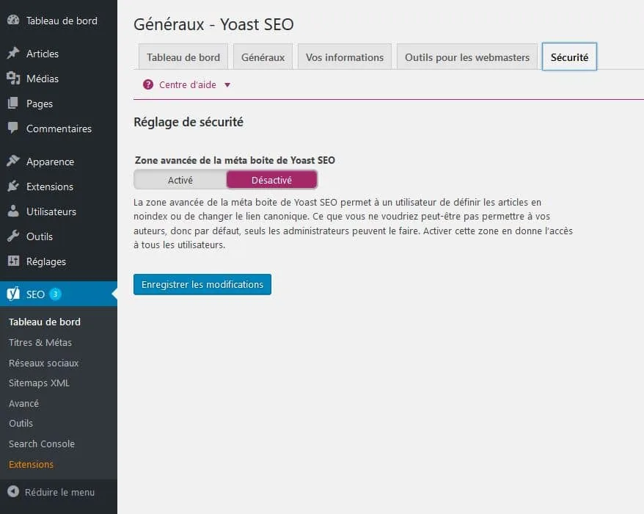The height and width of the screenshot is (514, 644).
Task: Click the Tableau de bord gauge icon
Action: 13,20
